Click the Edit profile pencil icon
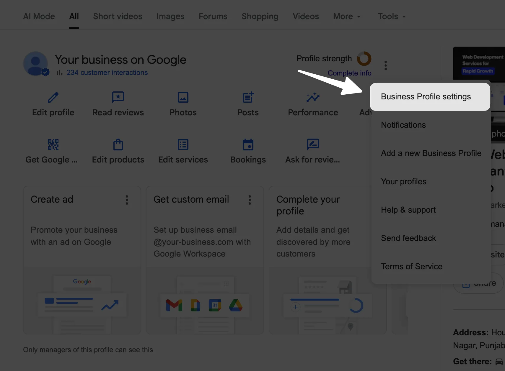This screenshot has height=371, width=505. (x=53, y=97)
